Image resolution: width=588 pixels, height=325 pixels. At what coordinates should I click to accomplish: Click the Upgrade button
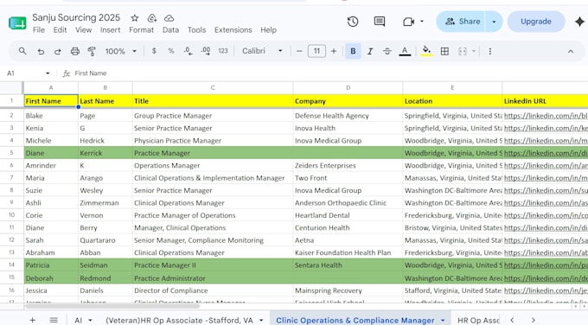536,22
